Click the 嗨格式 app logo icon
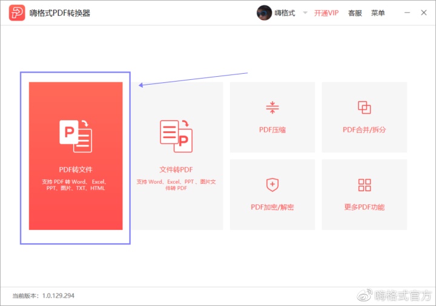Viewport: 436px width, 306px height. (x=17, y=13)
